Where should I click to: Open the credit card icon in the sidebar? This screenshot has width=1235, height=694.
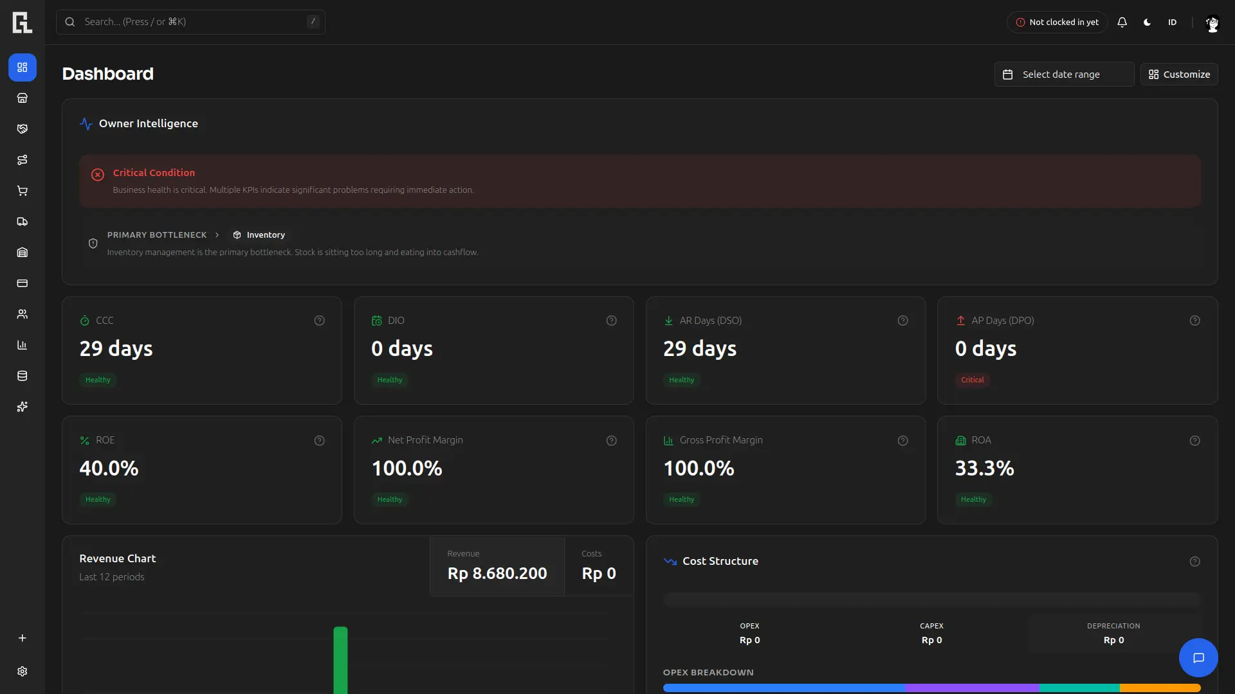pos(23,283)
